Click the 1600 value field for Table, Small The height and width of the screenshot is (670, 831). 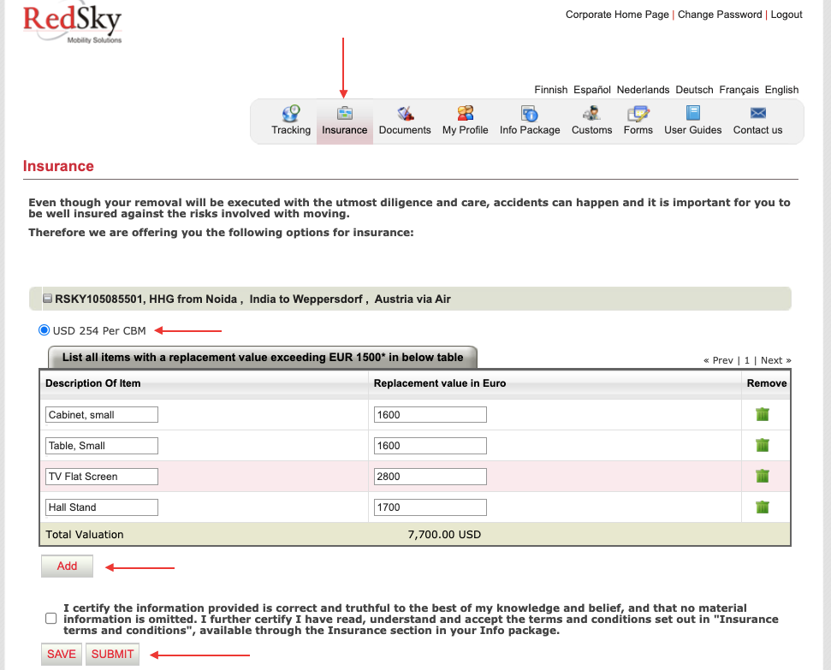click(x=430, y=445)
